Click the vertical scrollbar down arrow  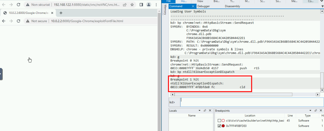point(322,90)
